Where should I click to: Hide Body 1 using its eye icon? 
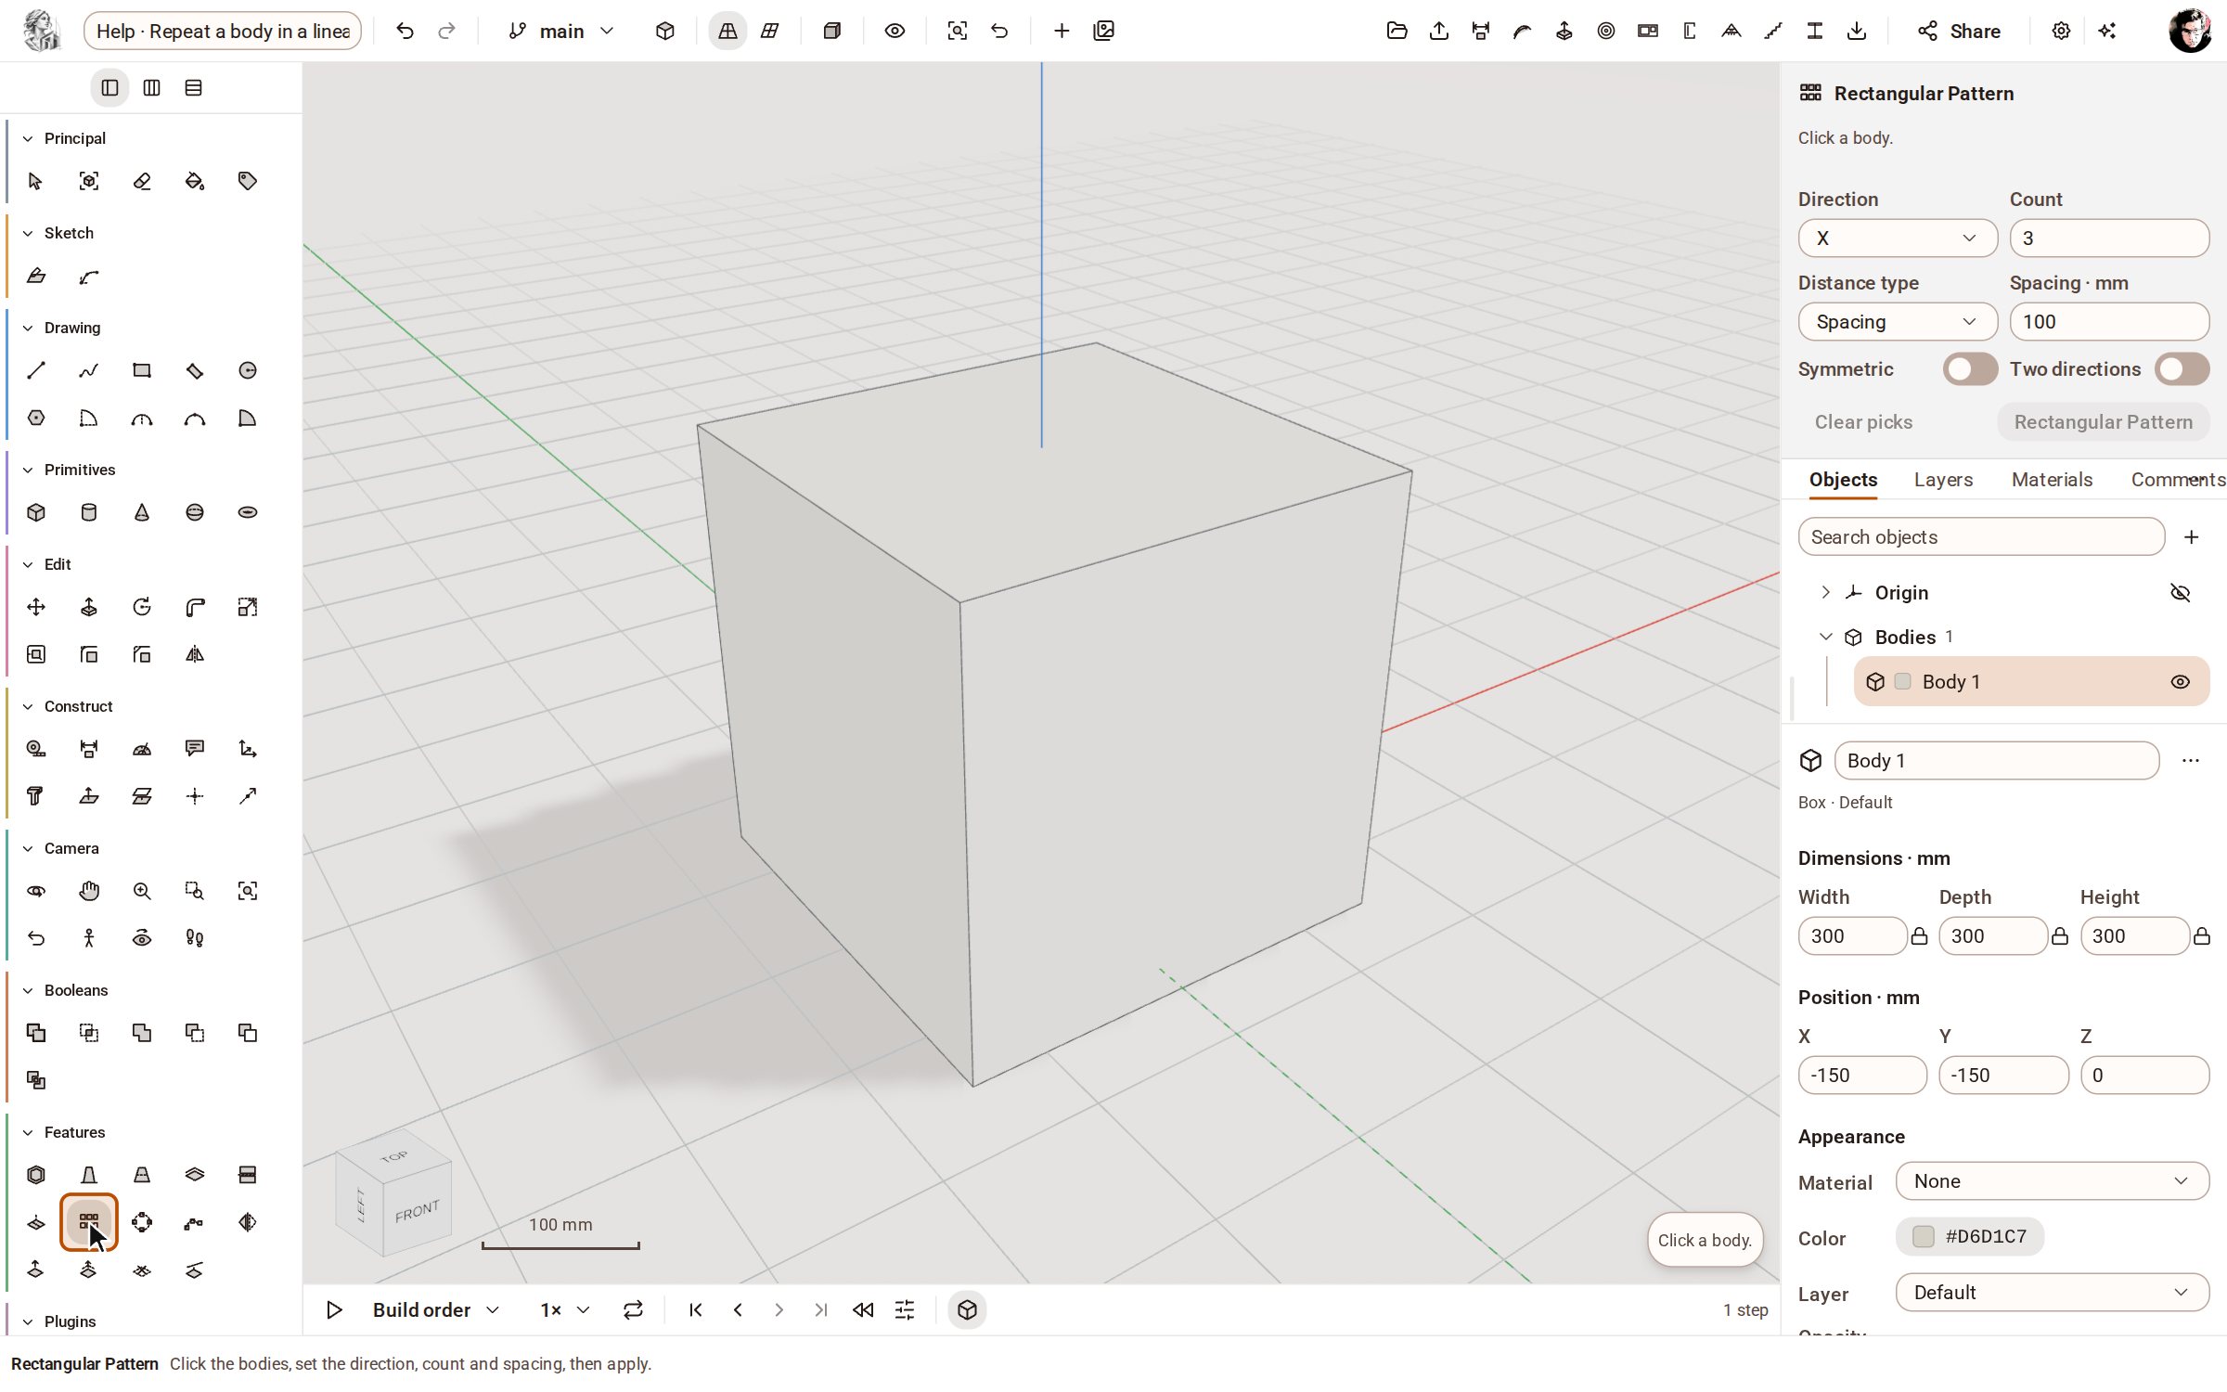pos(2180,682)
